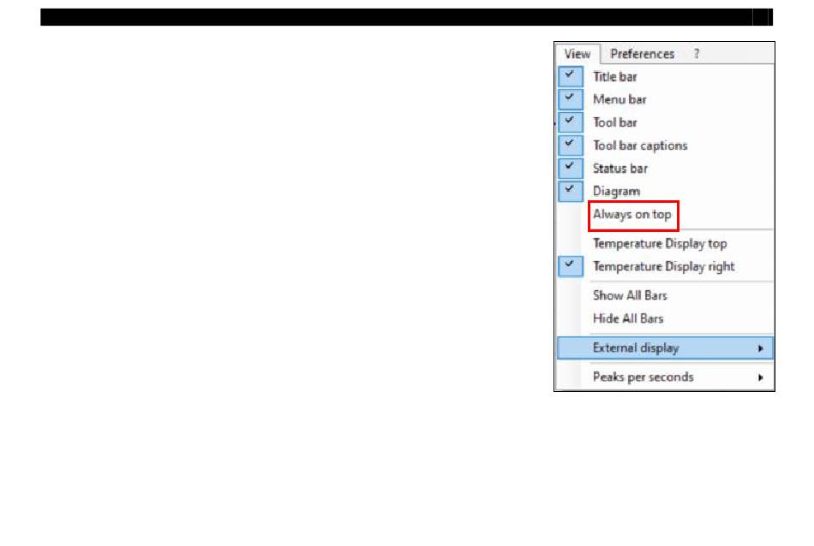Viewport: 814px width, 546px height.
Task: Toggle the Menu bar option
Action: (665, 99)
